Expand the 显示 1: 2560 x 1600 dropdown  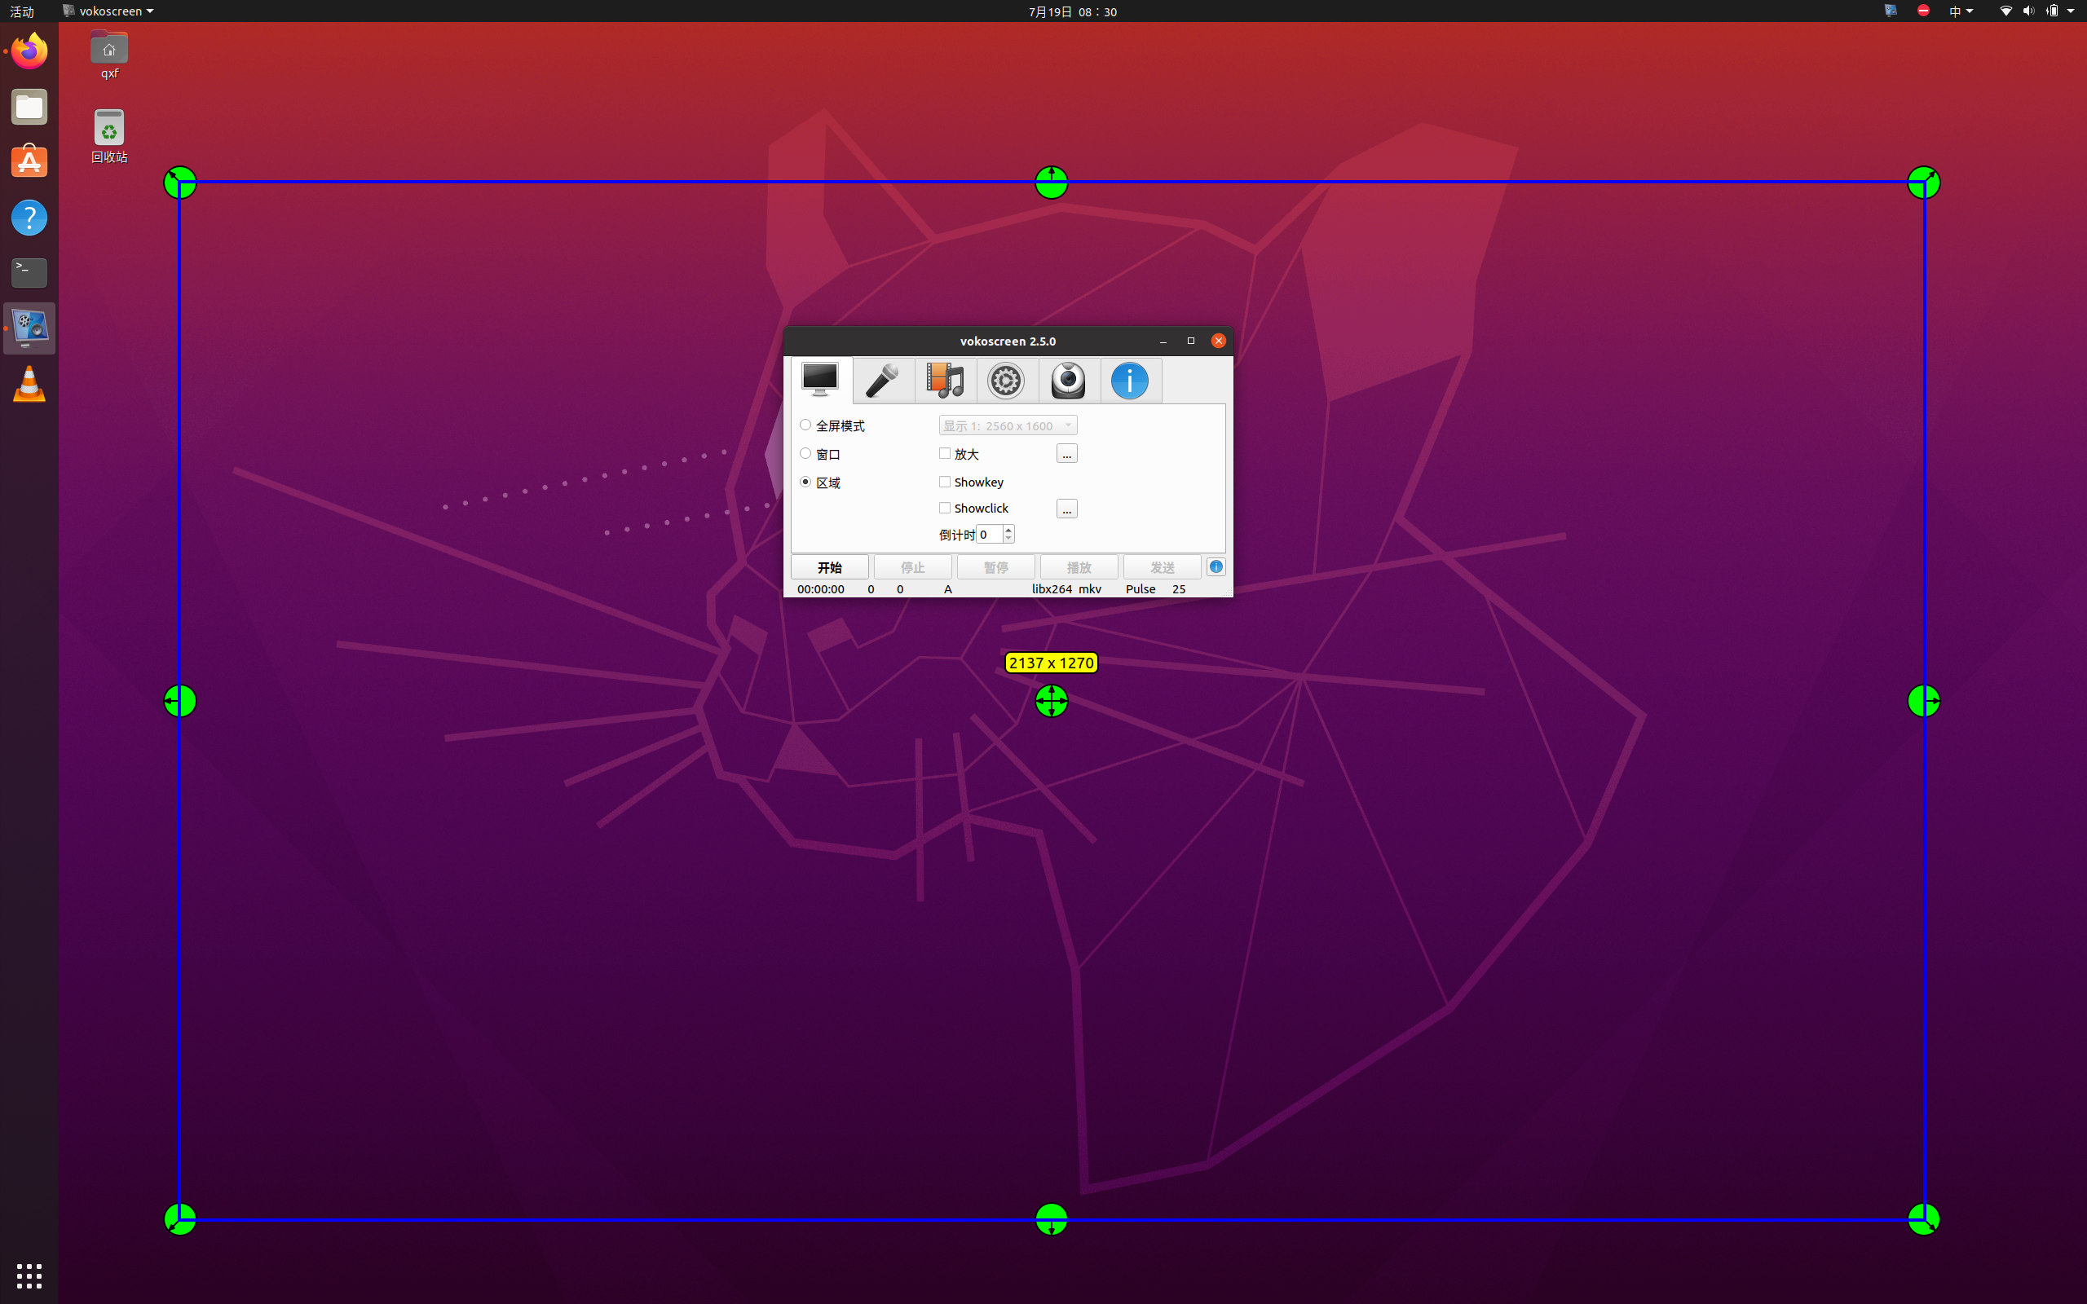1008,425
